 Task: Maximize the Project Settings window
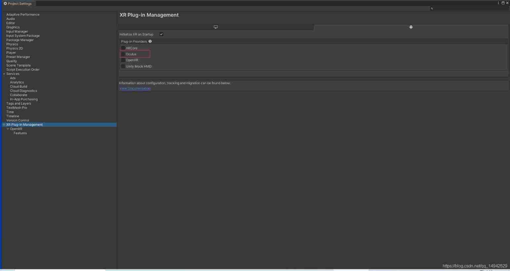(x=503, y=3)
